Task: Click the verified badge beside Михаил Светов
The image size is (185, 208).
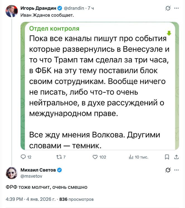Action: (59, 170)
